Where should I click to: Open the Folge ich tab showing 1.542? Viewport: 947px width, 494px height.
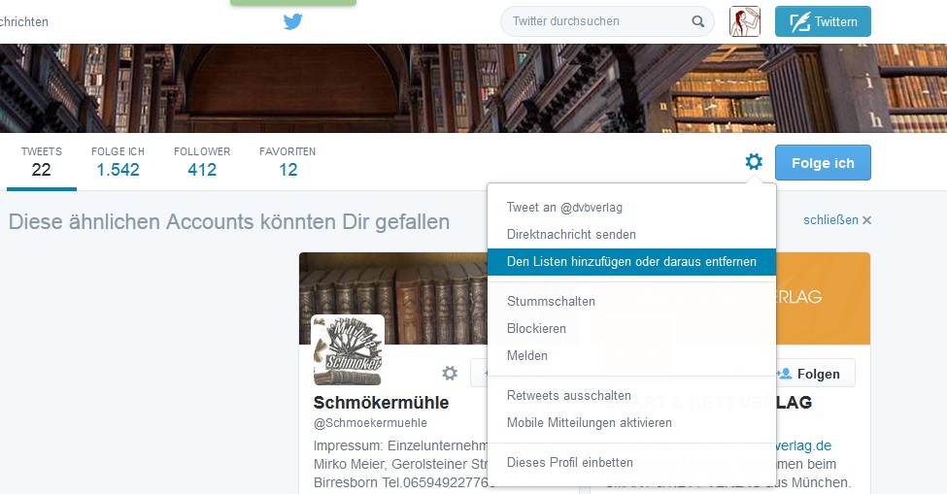118,162
